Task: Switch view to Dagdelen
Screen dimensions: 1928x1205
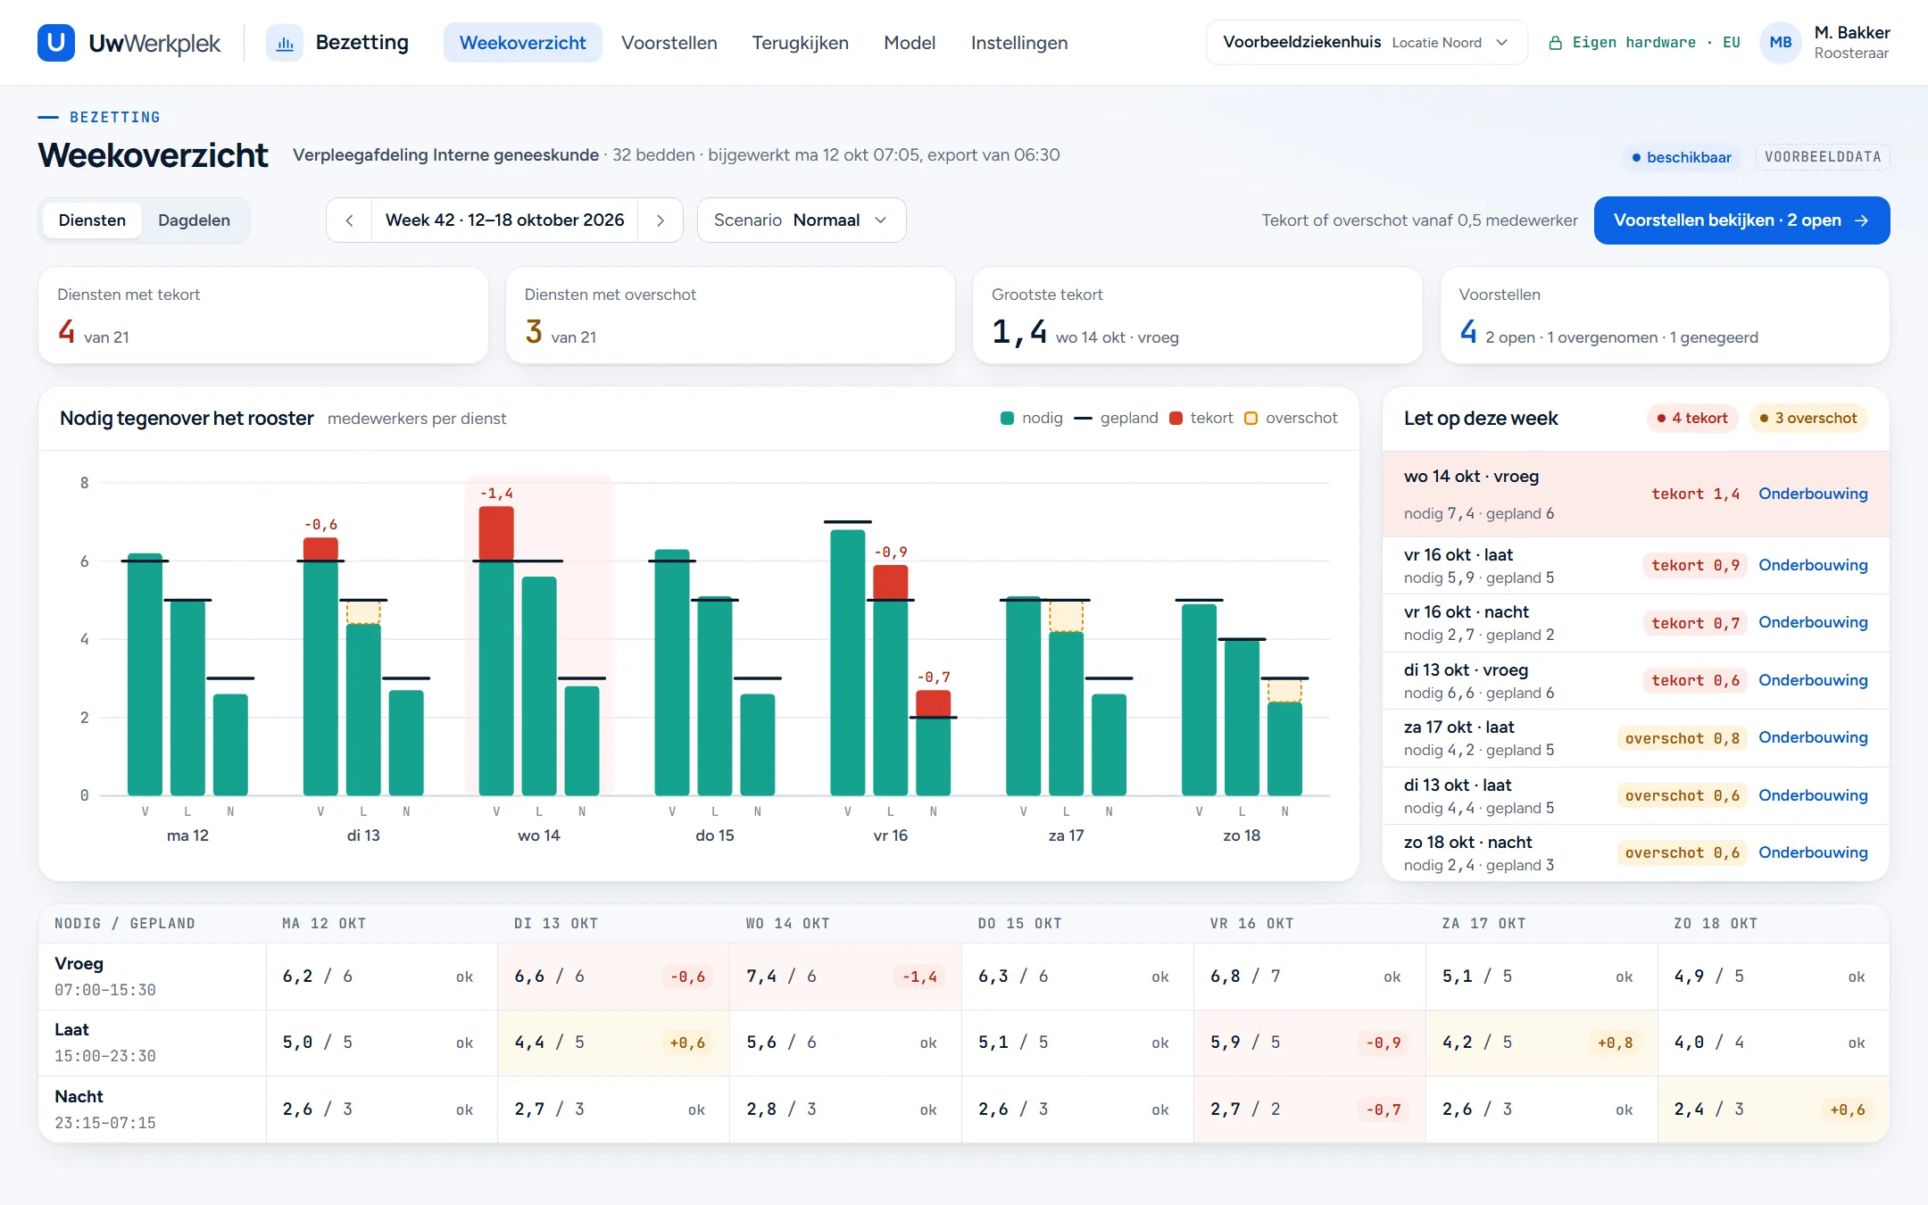Action: 194,220
